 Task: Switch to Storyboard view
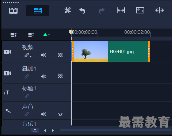[13, 11]
